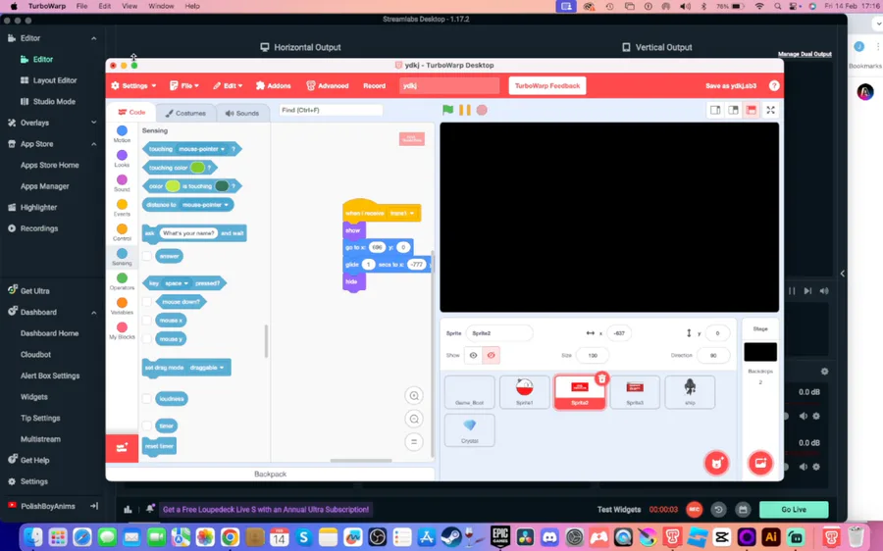Switch to small stage layout
883x551 pixels.
(x=715, y=111)
